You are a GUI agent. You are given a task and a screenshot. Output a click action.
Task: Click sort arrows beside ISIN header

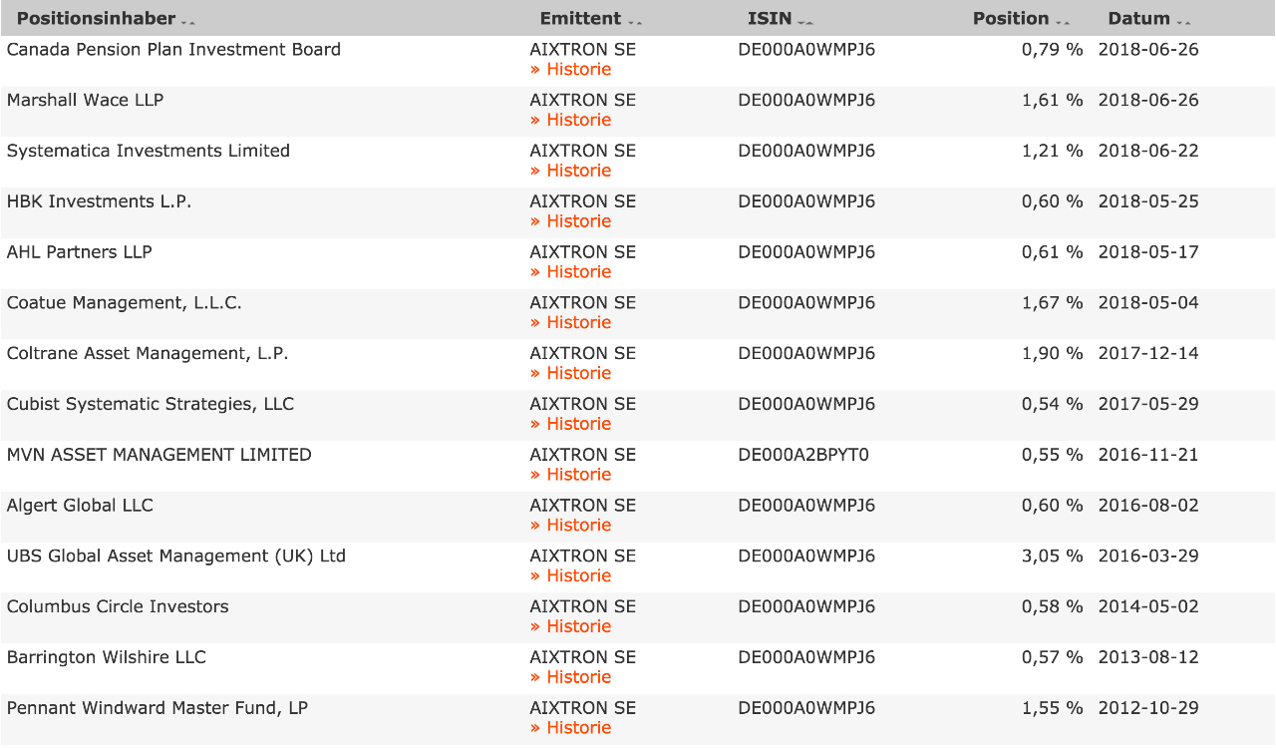coord(805,22)
